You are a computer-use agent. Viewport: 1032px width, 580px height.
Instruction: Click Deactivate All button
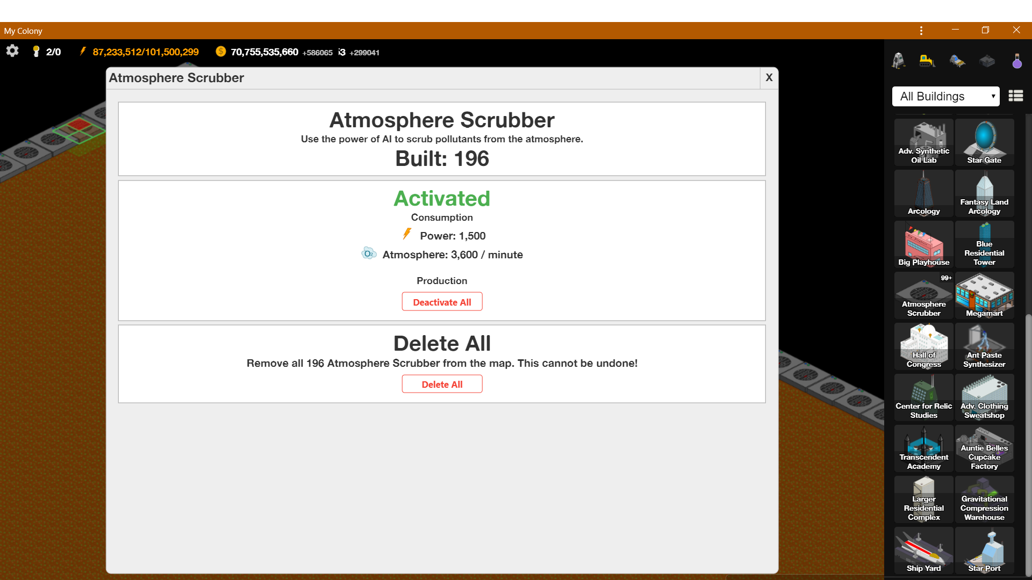[x=442, y=302]
